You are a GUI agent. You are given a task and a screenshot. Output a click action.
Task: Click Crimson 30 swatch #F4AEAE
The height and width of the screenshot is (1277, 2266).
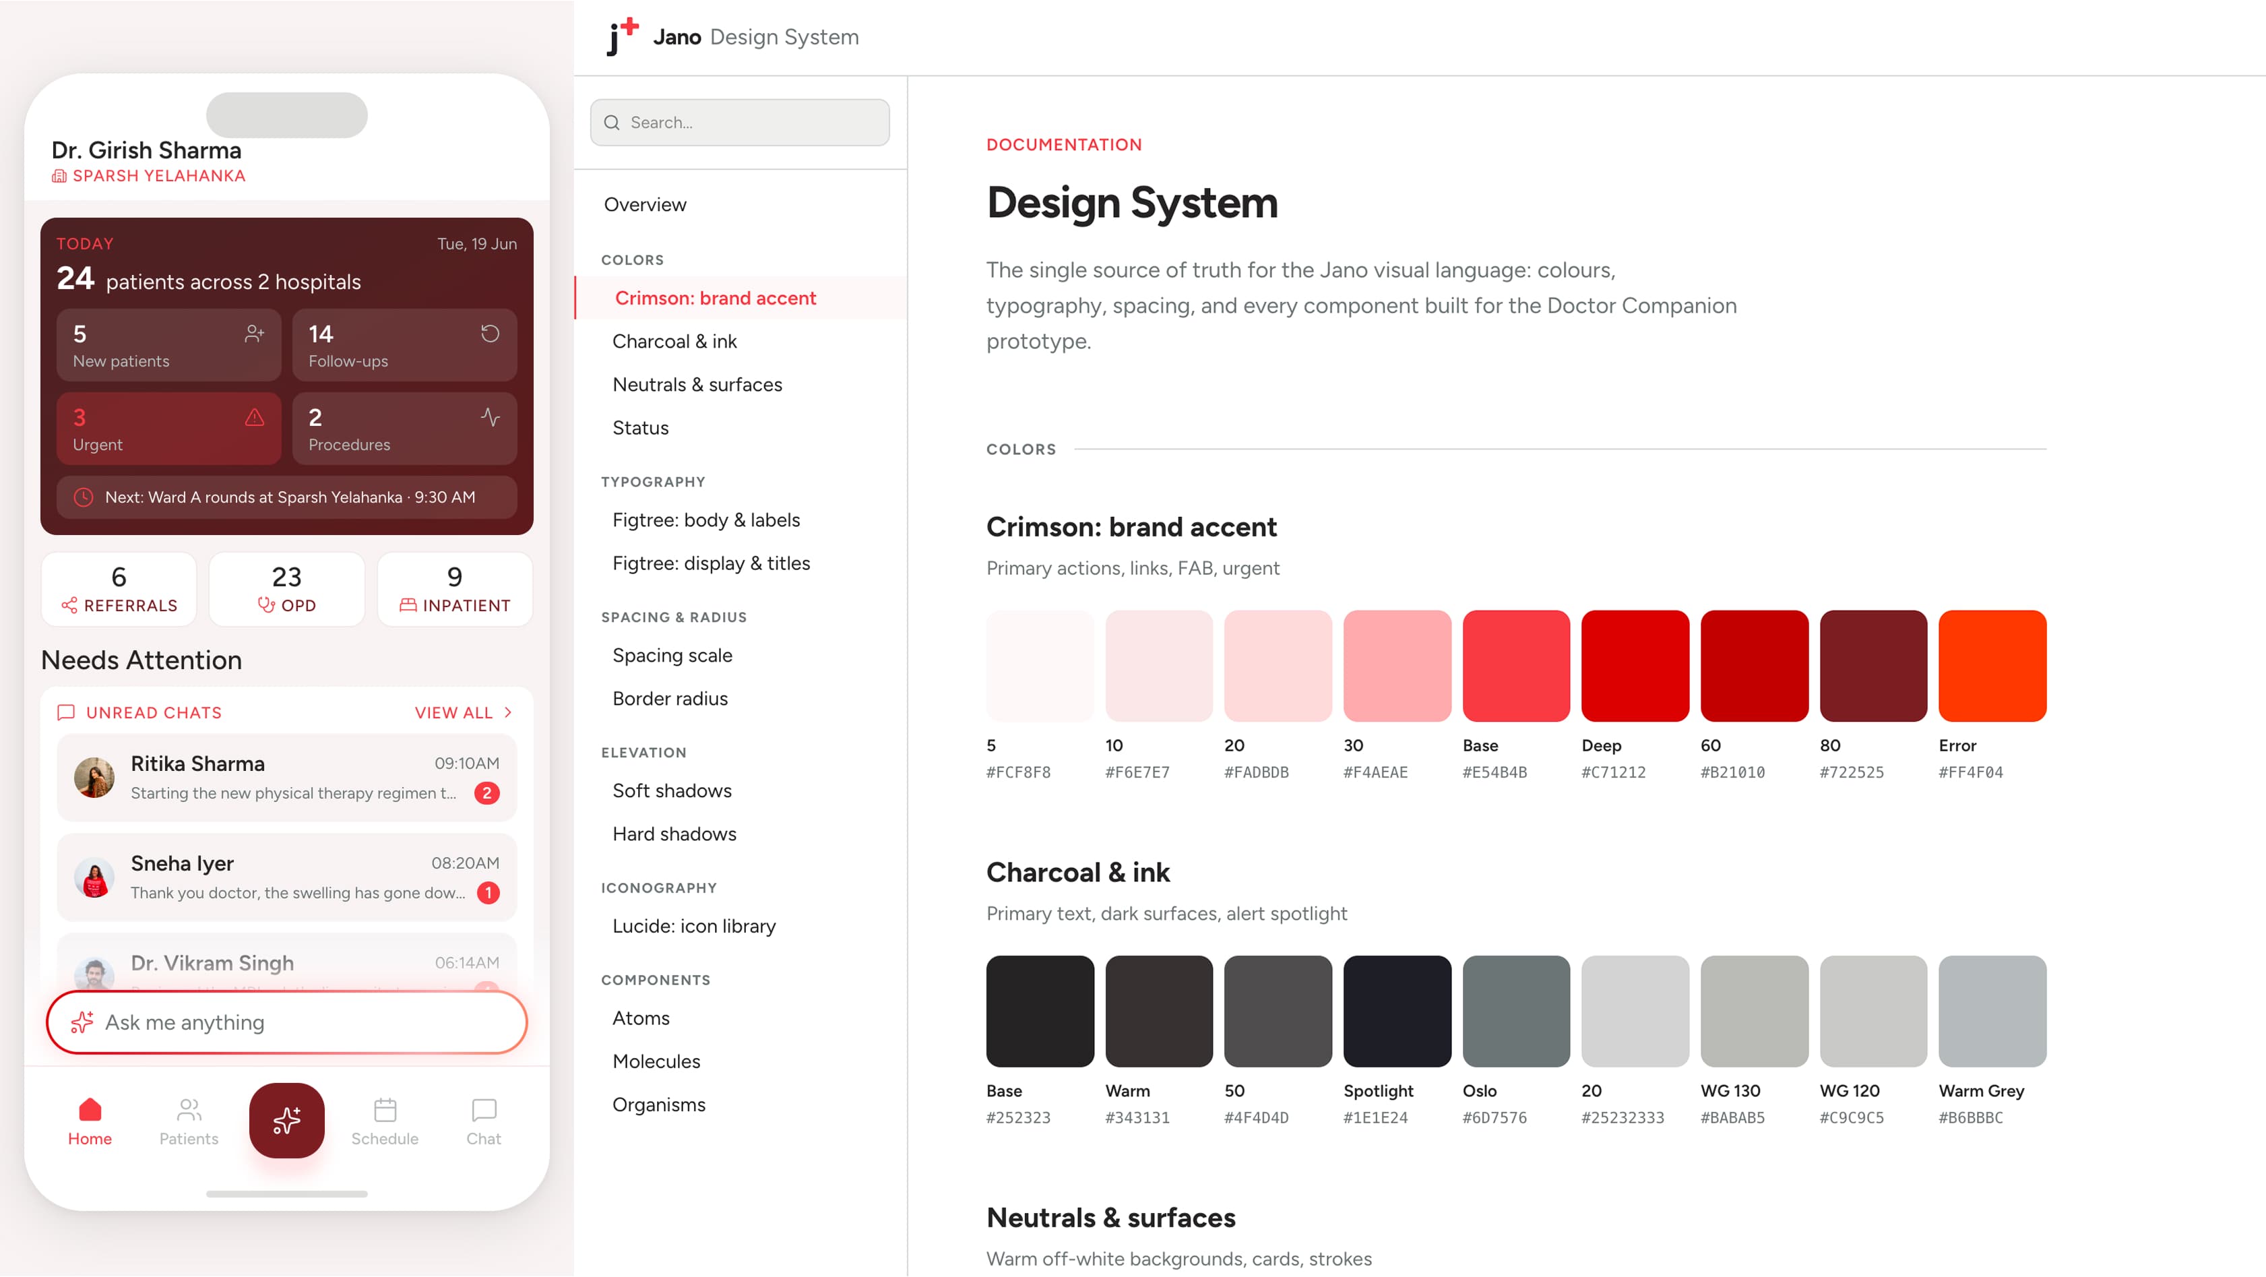tap(1397, 666)
